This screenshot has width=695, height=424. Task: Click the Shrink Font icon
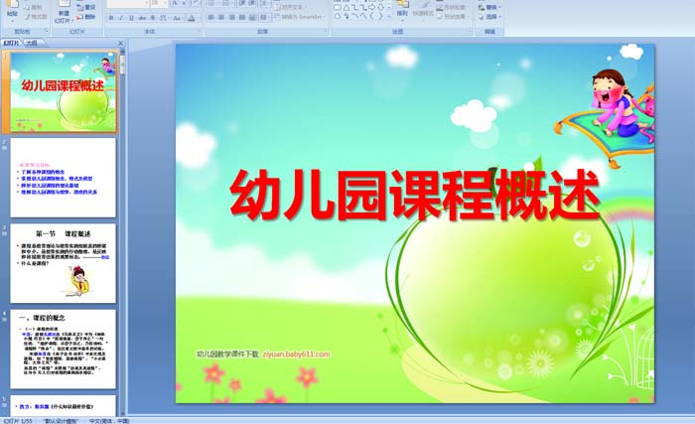coord(184,3)
